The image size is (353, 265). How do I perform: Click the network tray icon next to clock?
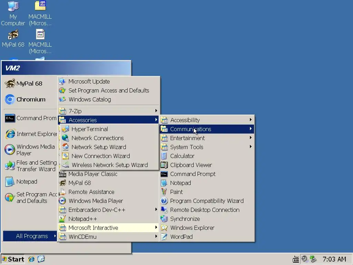click(x=313, y=259)
